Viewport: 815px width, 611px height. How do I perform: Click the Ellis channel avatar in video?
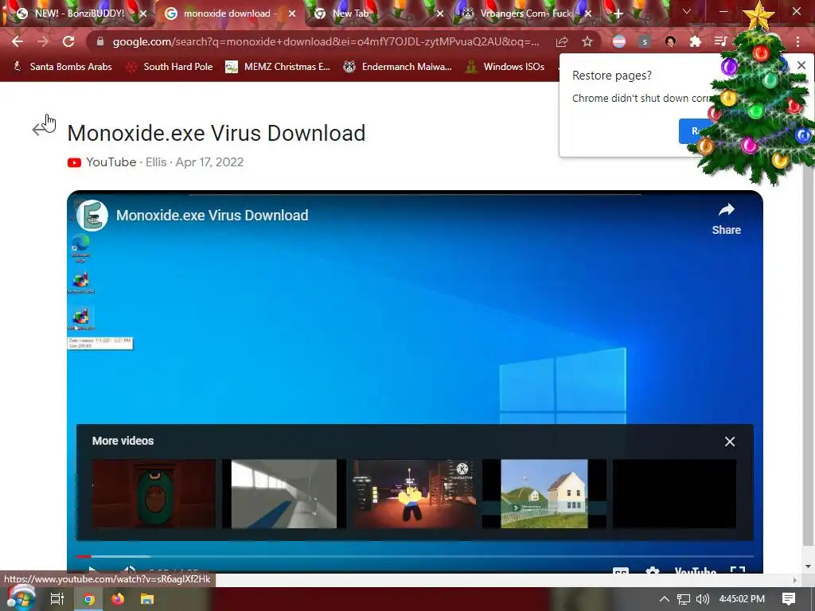tap(92, 215)
